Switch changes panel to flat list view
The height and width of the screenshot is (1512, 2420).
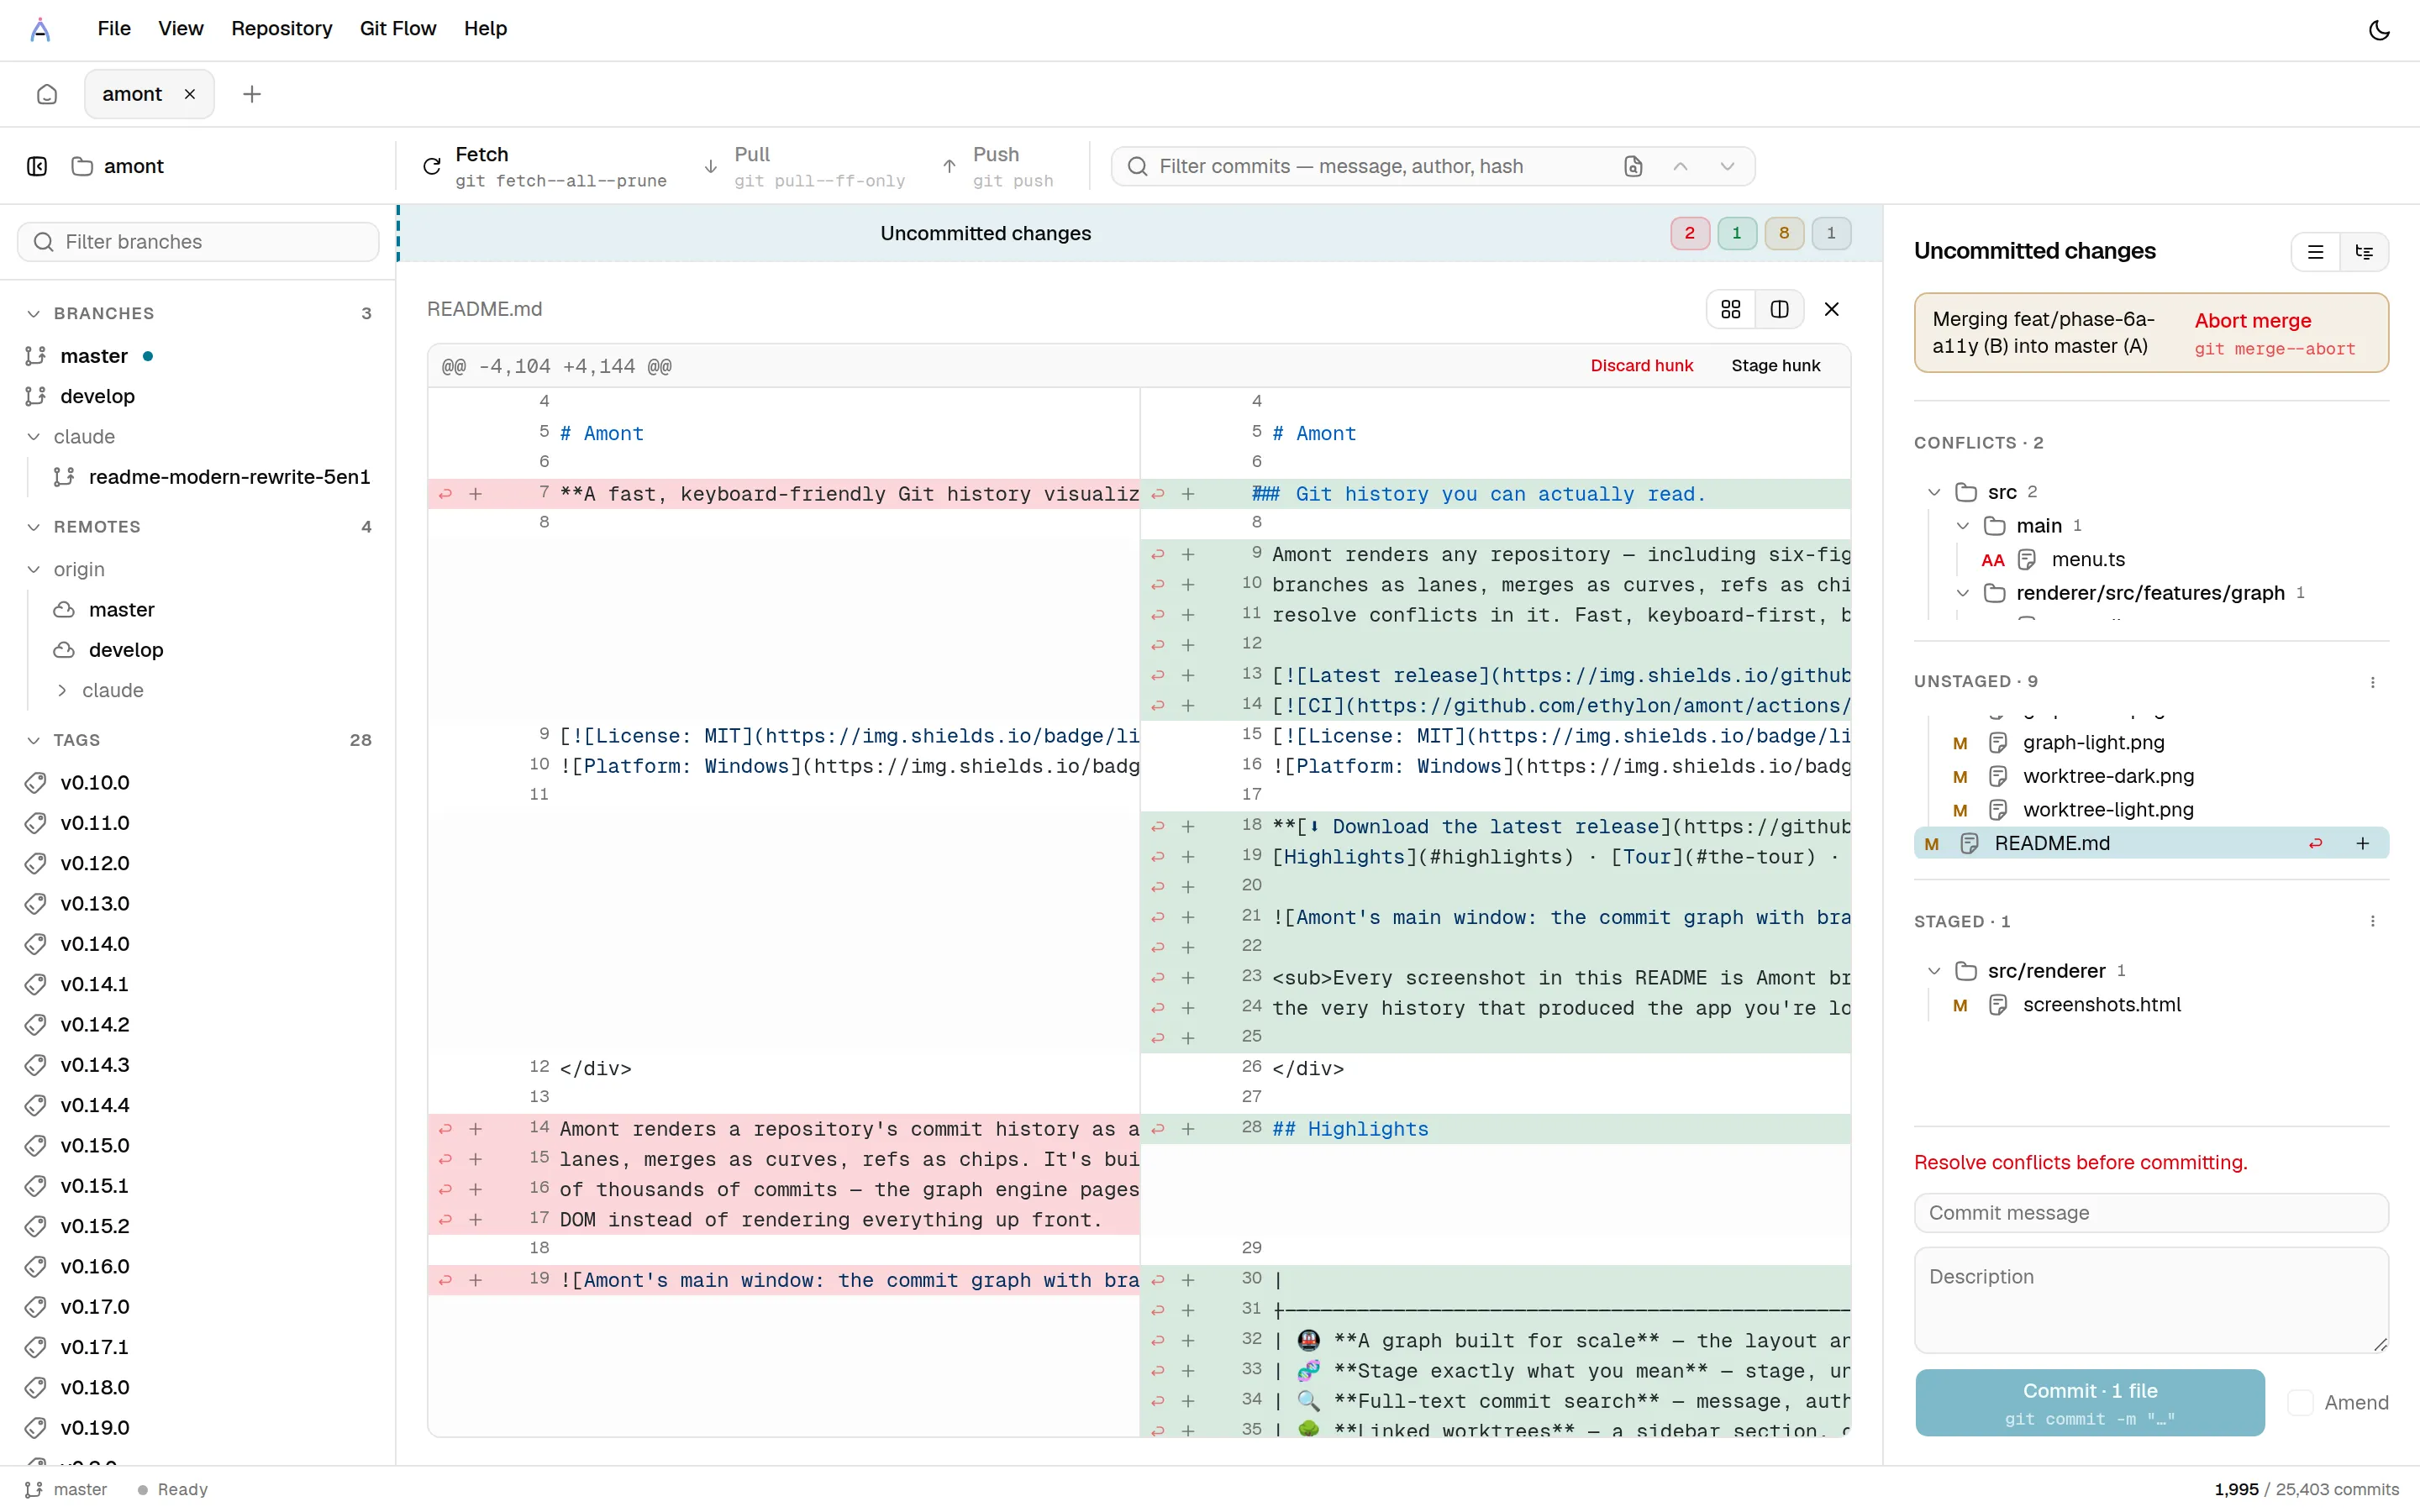click(2316, 252)
